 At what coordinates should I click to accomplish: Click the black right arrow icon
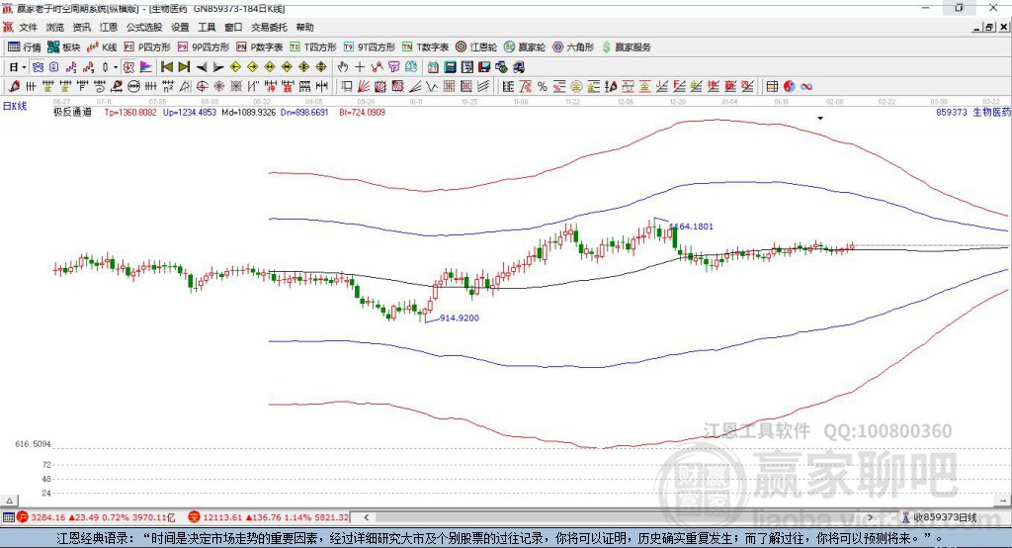point(218,67)
